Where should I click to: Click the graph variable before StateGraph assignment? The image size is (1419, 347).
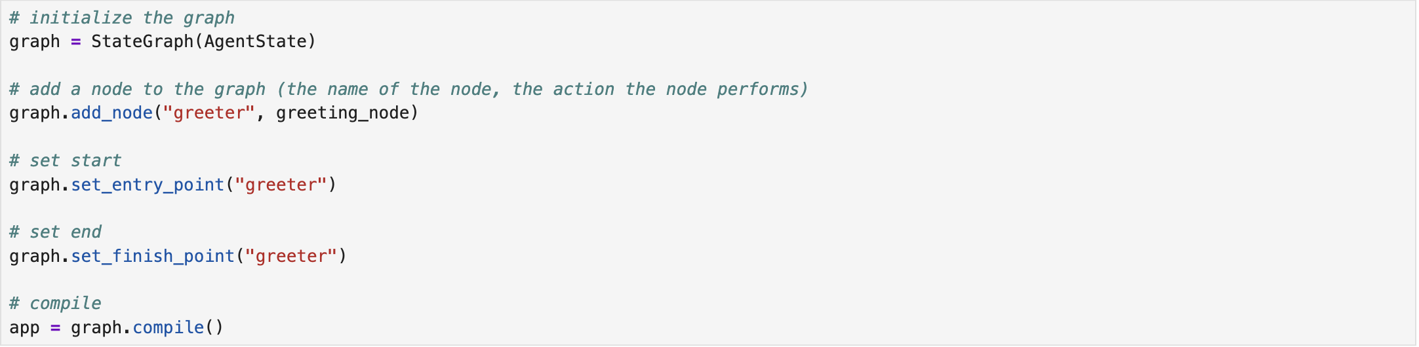click(34, 42)
